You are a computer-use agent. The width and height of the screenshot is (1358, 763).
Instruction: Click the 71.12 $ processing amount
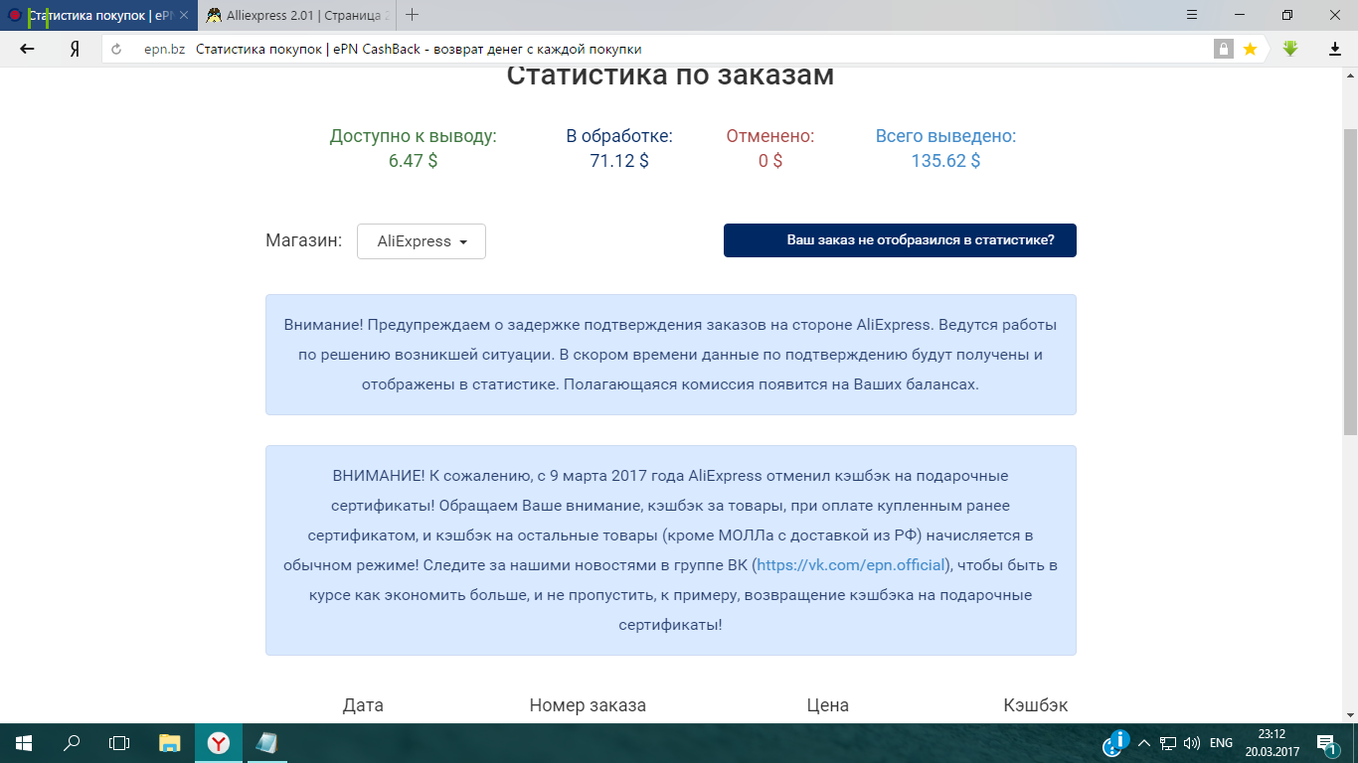click(619, 161)
